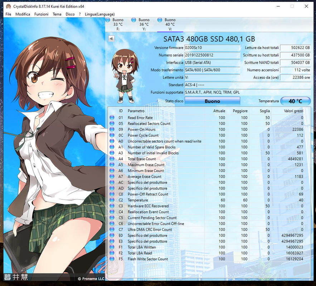Image resolution: width=316 pixels, height=286 pixels.
Task: Click status orb for Temperature row C2
Action: 112,200
